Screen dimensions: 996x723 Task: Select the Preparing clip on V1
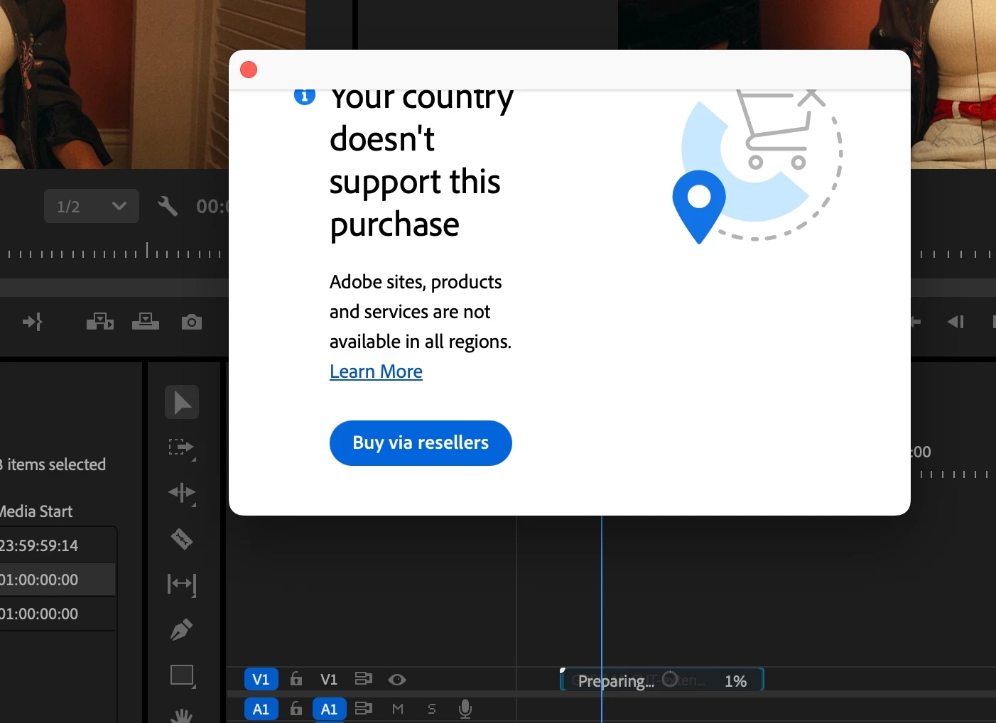click(662, 680)
